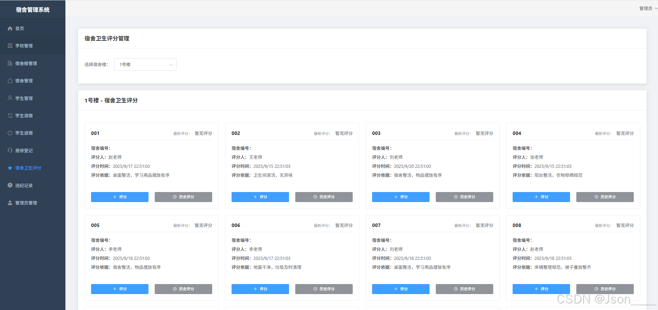Click the 评分 button for room 008
This screenshot has width=658, height=310.
point(541,289)
